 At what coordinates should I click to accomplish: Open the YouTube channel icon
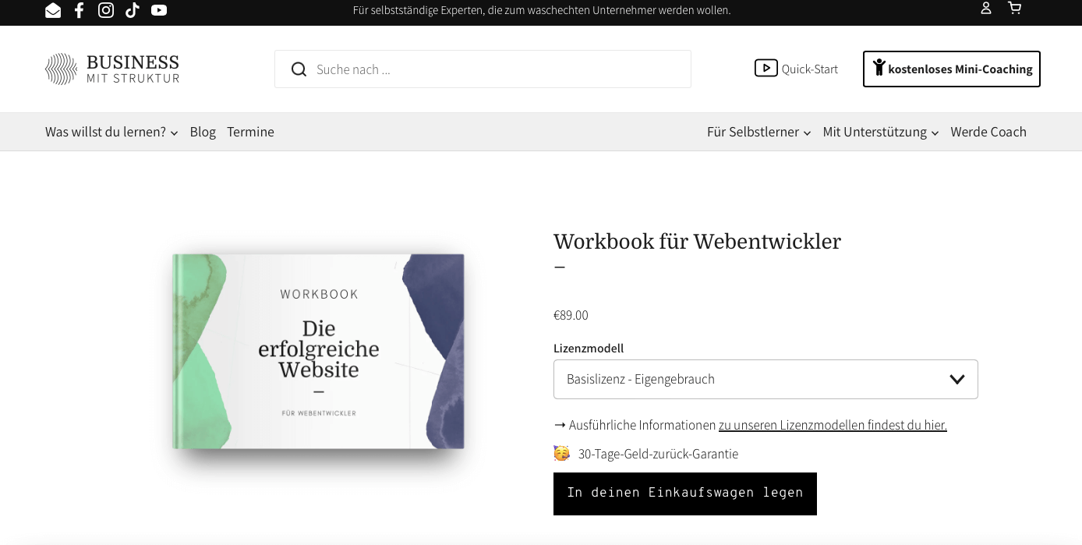(x=159, y=10)
